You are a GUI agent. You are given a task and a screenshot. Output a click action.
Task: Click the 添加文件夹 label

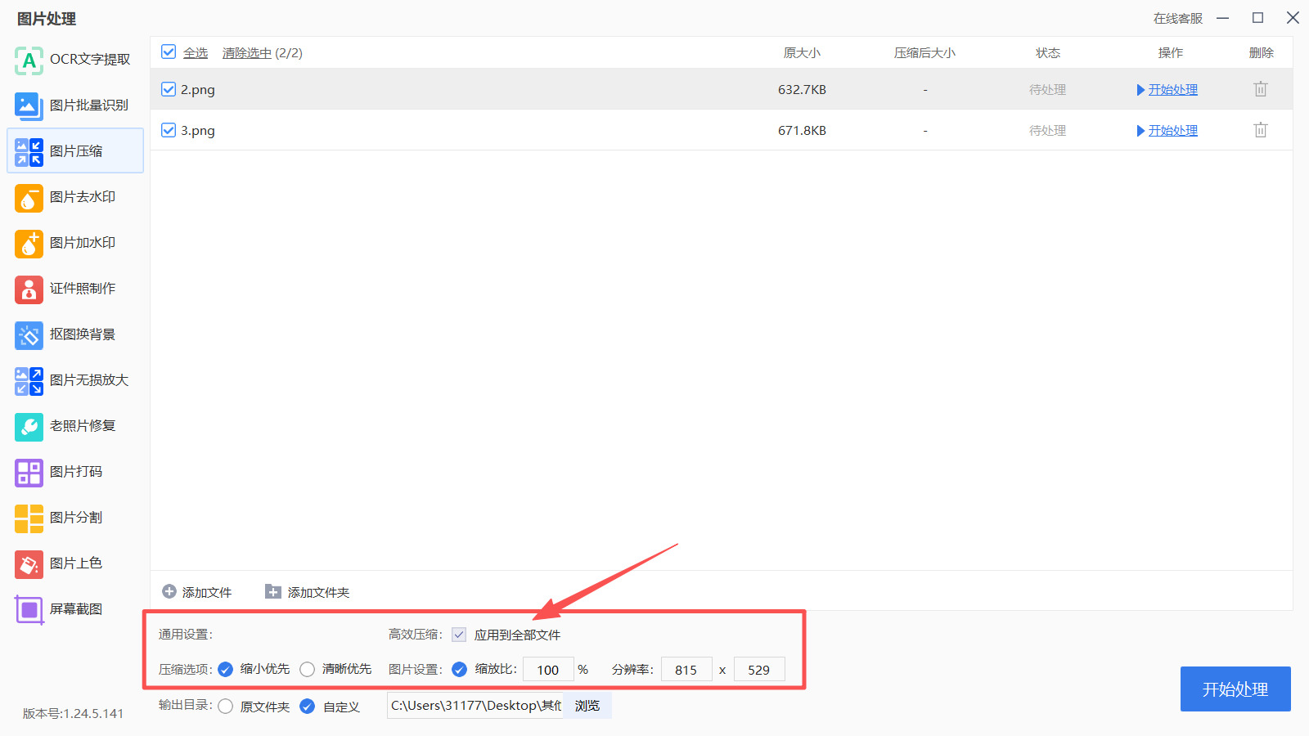tap(319, 592)
